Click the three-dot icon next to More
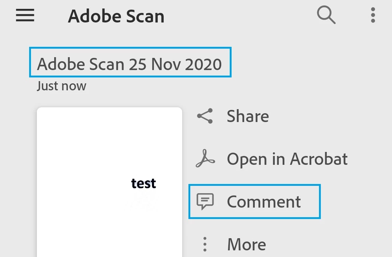This screenshot has height=257, width=392. [x=205, y=244]
